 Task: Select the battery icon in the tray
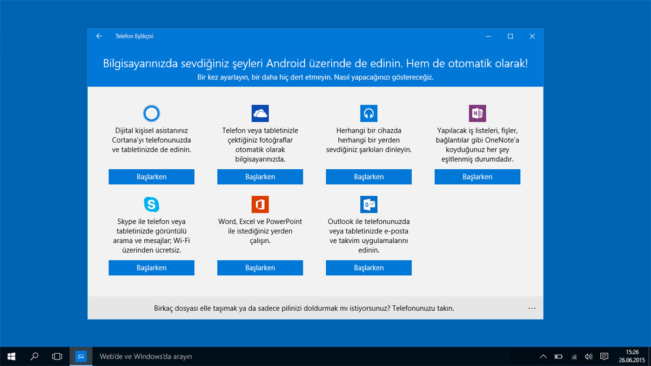[x=558, y=356]
